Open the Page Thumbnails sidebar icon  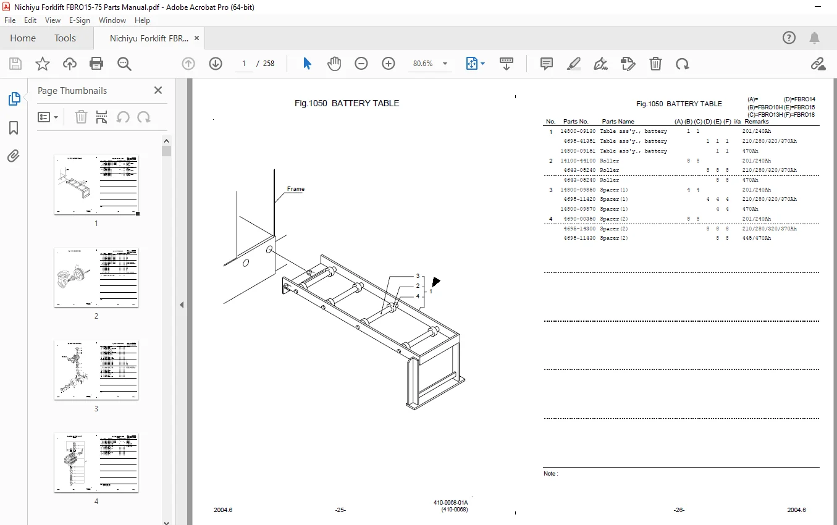14,99
